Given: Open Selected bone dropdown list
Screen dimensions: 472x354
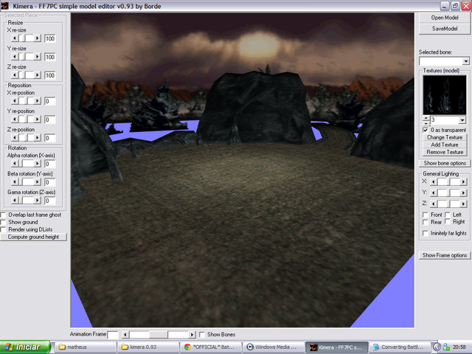Looking at the screenshot, I should point(465,61).
